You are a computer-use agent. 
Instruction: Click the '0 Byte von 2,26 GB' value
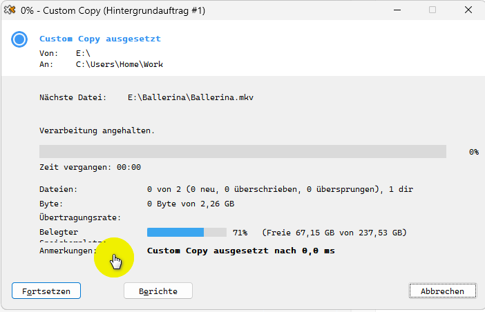coord(190,204)
